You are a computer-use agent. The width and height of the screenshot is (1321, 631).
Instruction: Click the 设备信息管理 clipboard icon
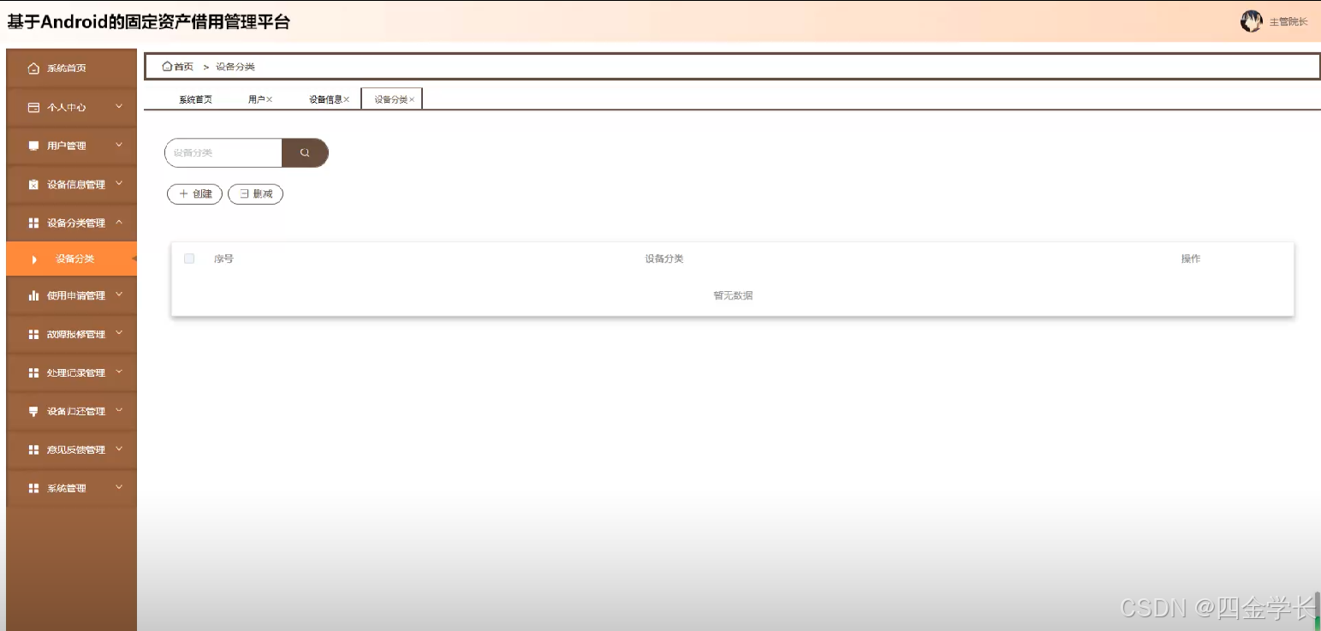[x=34, y=185]
